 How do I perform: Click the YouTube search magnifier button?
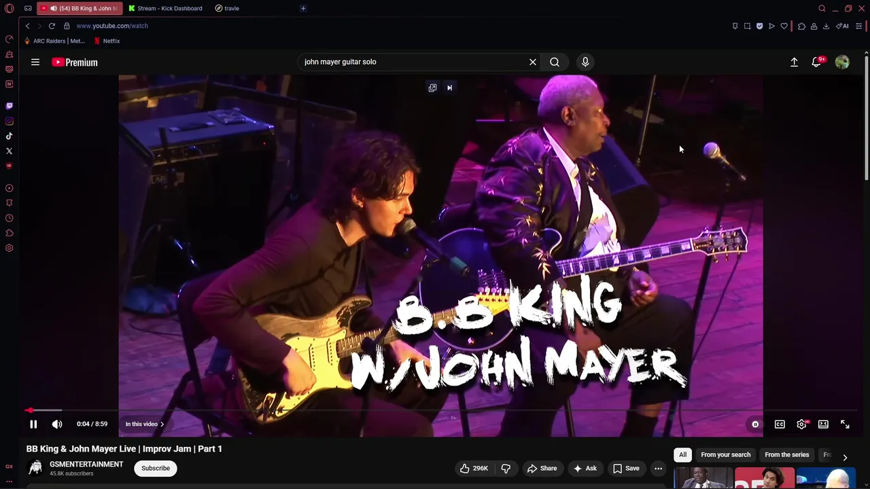[x=555, y=62]
